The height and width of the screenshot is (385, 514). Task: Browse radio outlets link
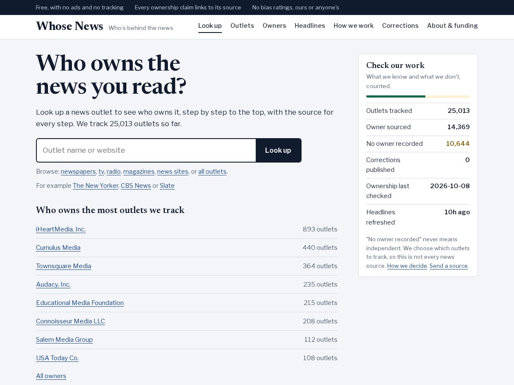114,172
